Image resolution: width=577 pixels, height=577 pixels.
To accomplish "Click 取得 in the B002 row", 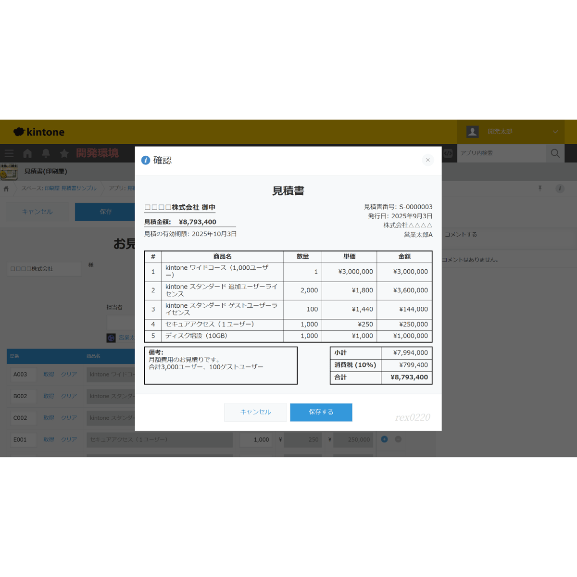I will tap(49, 396).
